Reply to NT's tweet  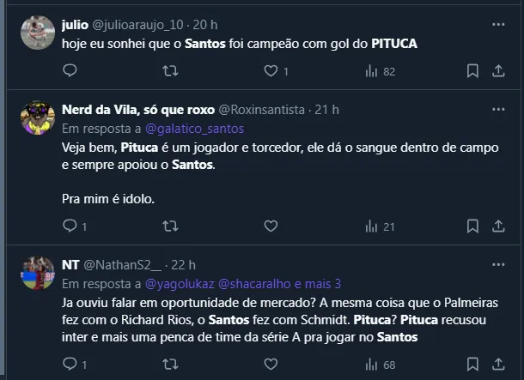(70, 365)
